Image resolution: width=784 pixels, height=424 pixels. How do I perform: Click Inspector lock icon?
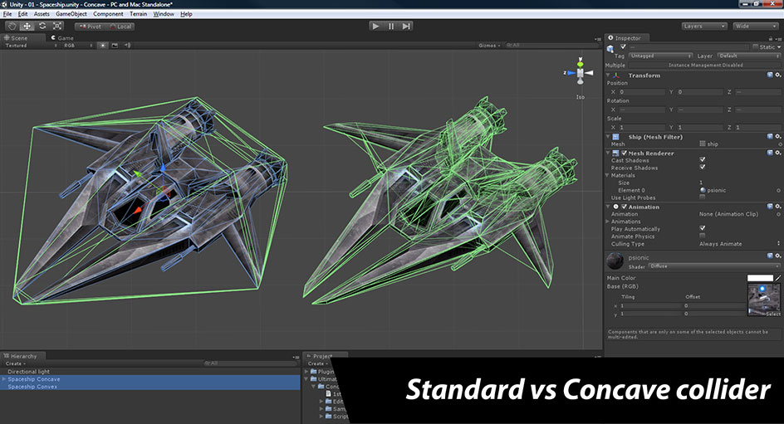[771, 38]
